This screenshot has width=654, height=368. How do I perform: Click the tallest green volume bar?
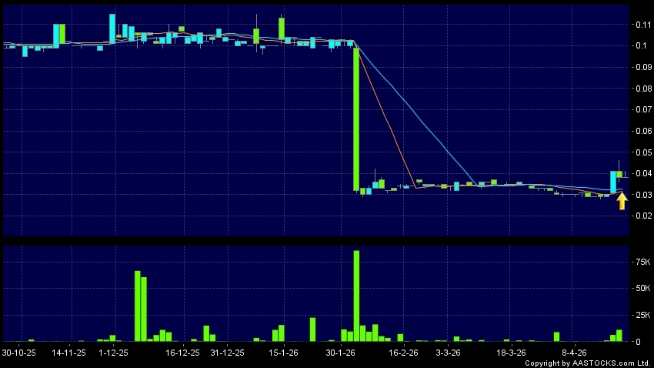(356, 296)
